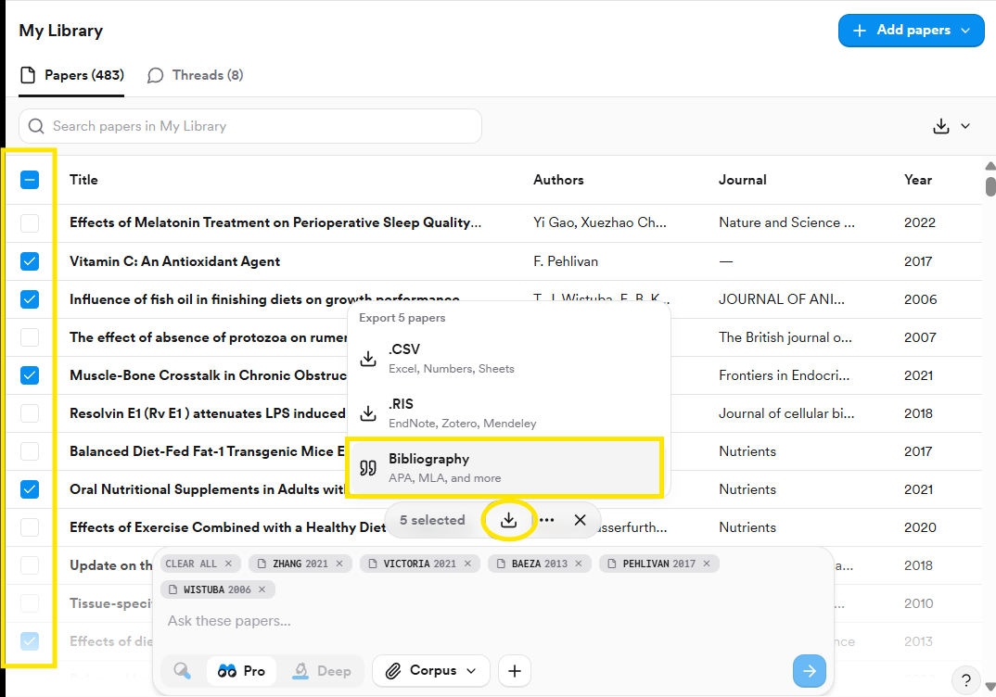Select the quick search magnifier mode icon
Viewport: 996px width, 697px height.
click(183, 671)
